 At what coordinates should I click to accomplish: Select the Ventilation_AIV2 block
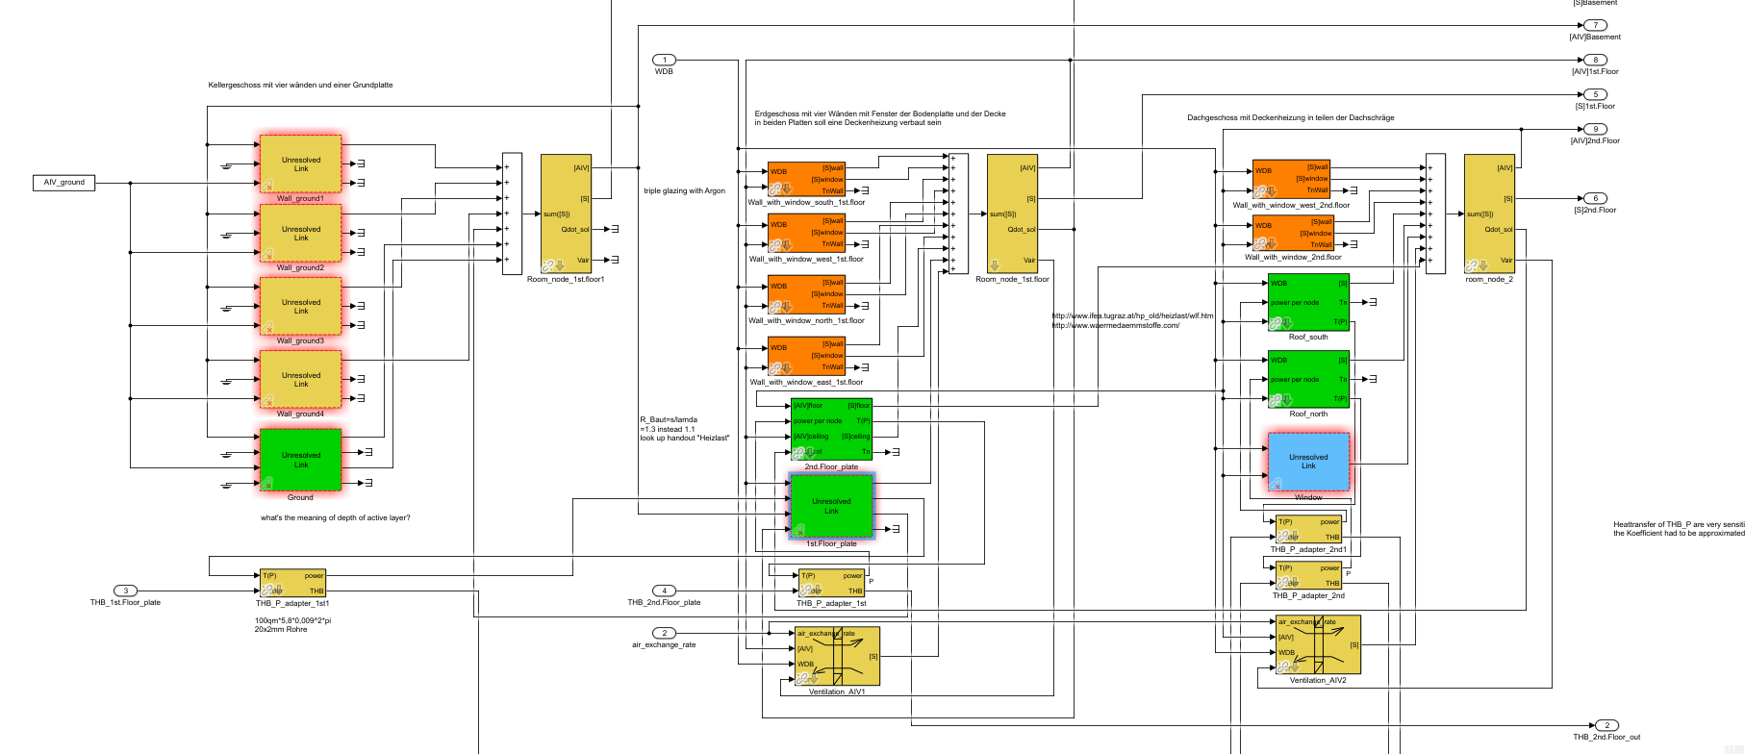tap(1317, 644)
